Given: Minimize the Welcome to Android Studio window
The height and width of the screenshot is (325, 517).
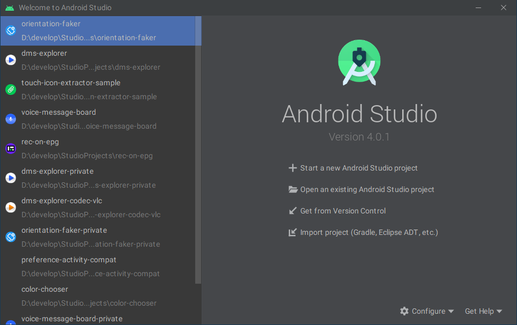Looking at the screenshot, I should point(478,8).
